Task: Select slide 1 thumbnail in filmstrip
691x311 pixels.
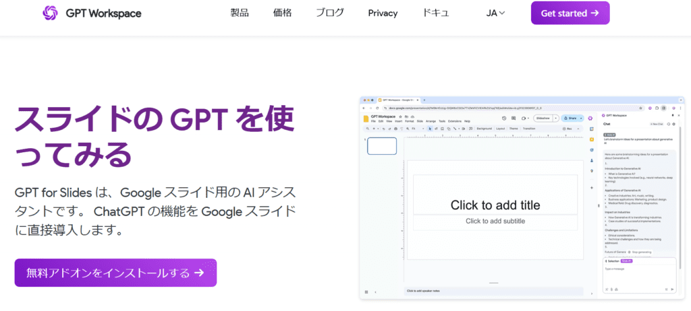Action: [382, 145]
